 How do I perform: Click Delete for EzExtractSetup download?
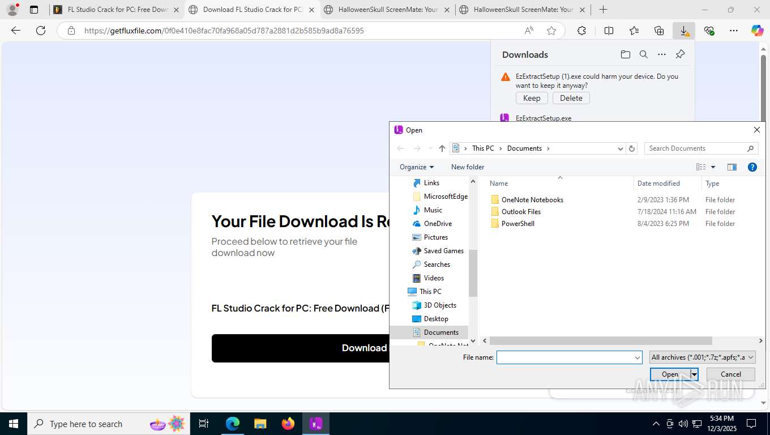click(x=571, y=98)
